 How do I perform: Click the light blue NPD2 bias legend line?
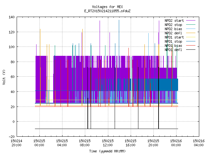click(191, 29)
